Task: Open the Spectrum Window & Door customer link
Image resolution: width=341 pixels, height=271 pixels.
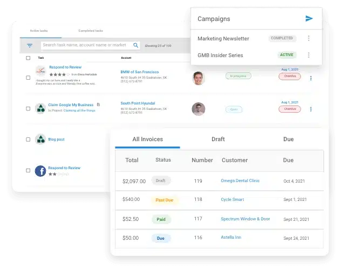Action: tap(245, 219)
